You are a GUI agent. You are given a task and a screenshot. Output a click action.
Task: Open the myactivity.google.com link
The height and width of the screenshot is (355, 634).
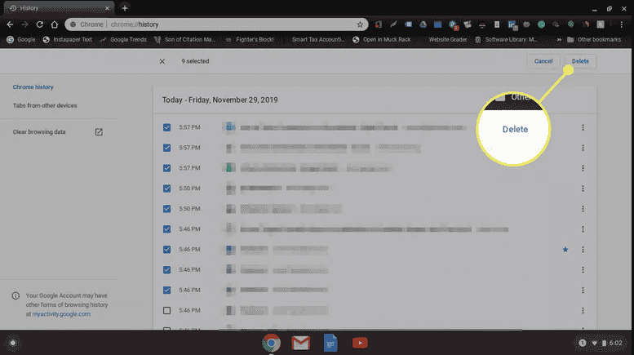click(x=61, y=314)
